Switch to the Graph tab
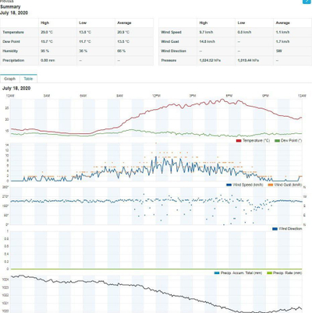 (10, 79)
